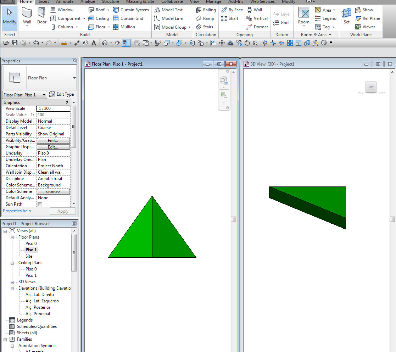Select the Mullion tool
This screenshot has width=396, height=352.
pos(124,27)
